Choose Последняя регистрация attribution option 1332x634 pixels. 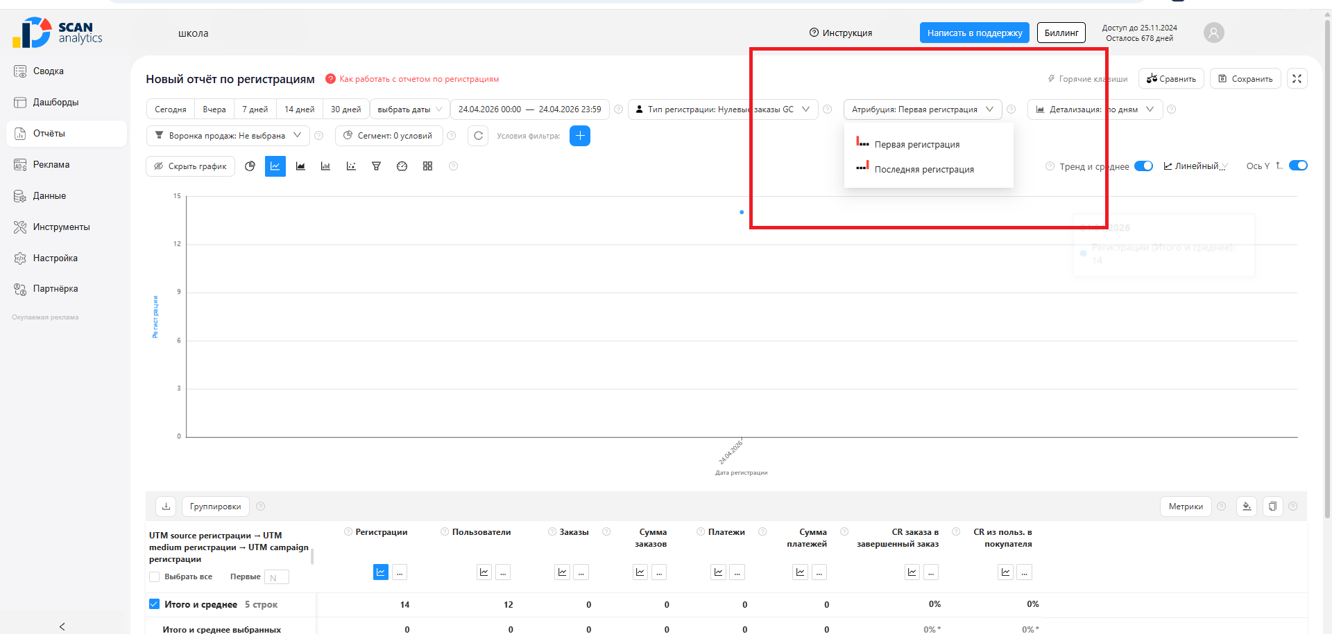point(929,169)
